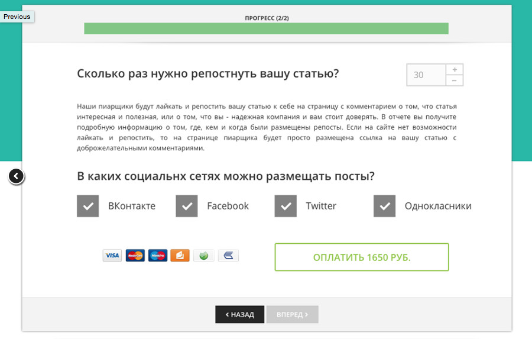Uncheck the ВКонтакте checkbox
The height and width of the screenshot is (339, 532).
click(x=87, y=206)
